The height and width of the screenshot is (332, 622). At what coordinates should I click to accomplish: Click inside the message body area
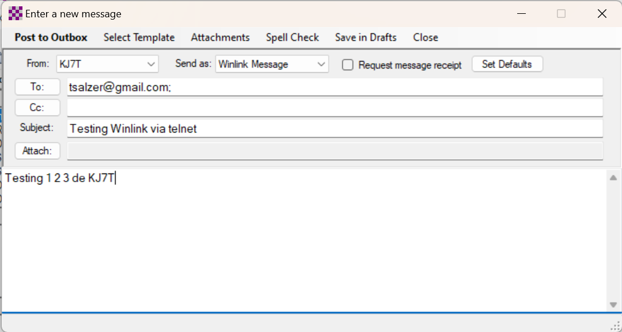tap(304, 242)
